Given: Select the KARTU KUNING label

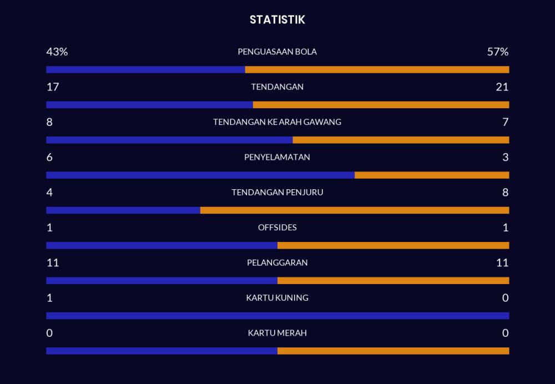Looking at the screenshot, I should point(277,297).
